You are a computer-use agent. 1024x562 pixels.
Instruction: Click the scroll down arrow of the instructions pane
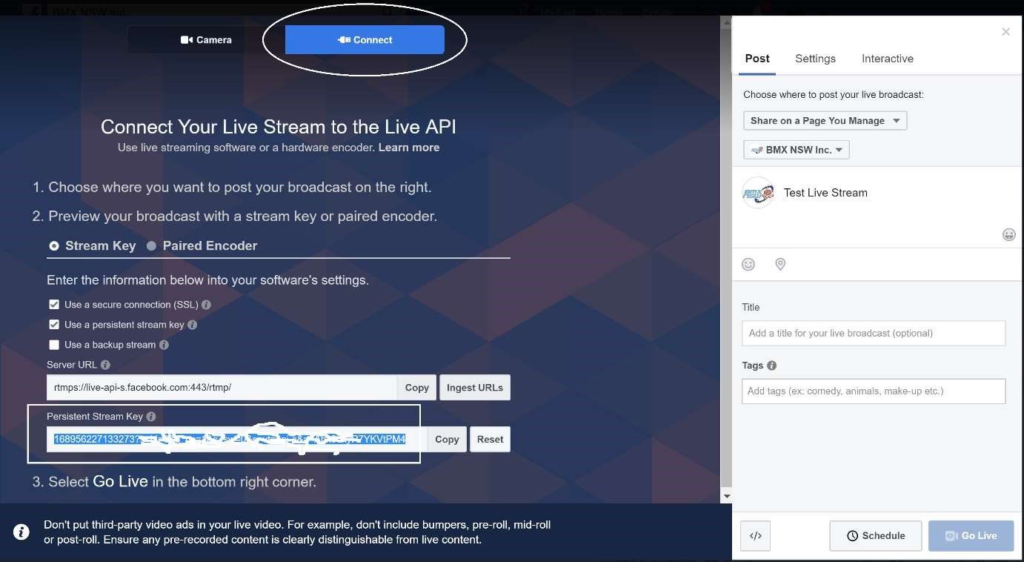[726, 496]
